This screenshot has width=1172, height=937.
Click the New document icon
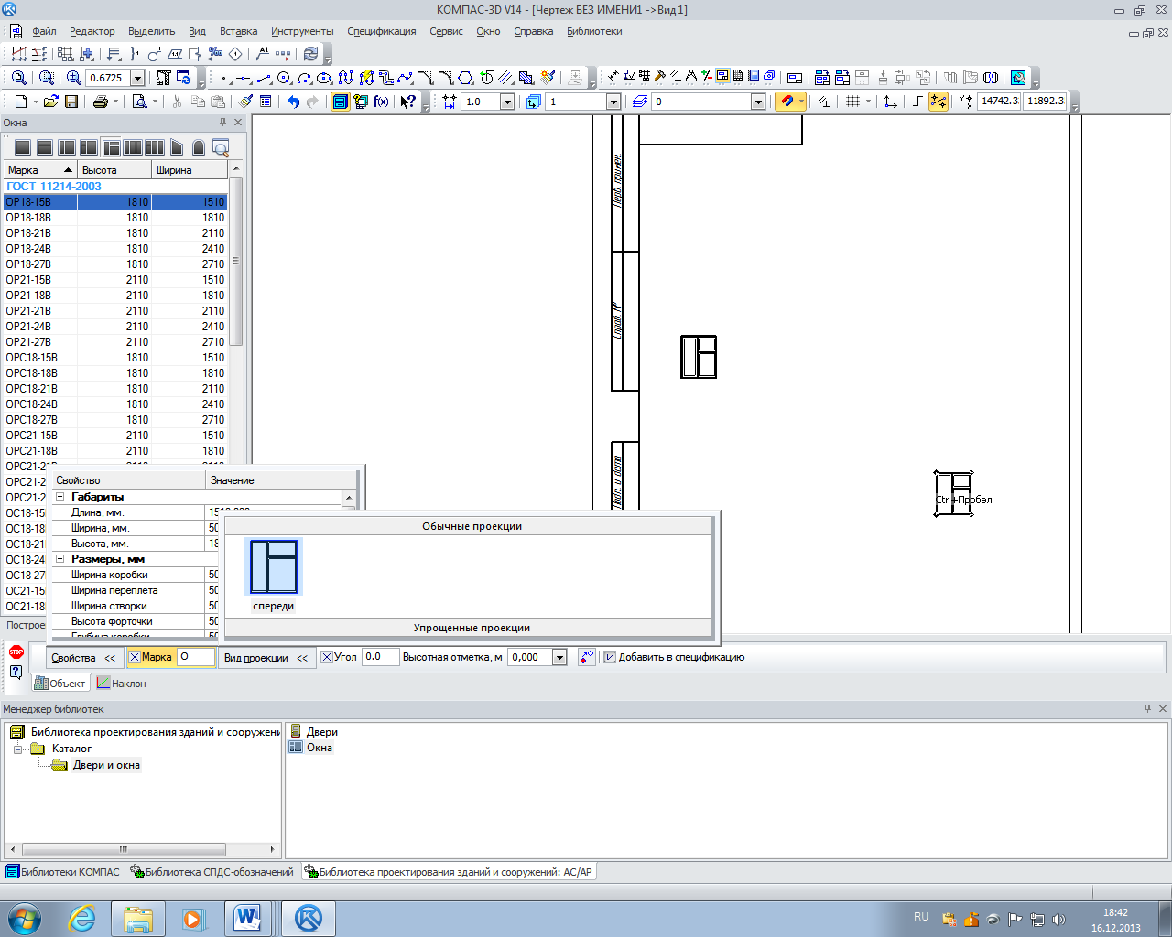click(x=21, y=102)
